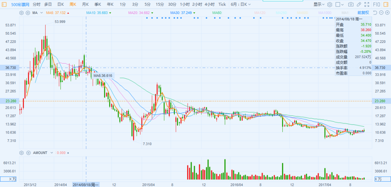Switch to the 1小时 interval
Viewport: 391px width, 187px height.
(x=185, y=4)
